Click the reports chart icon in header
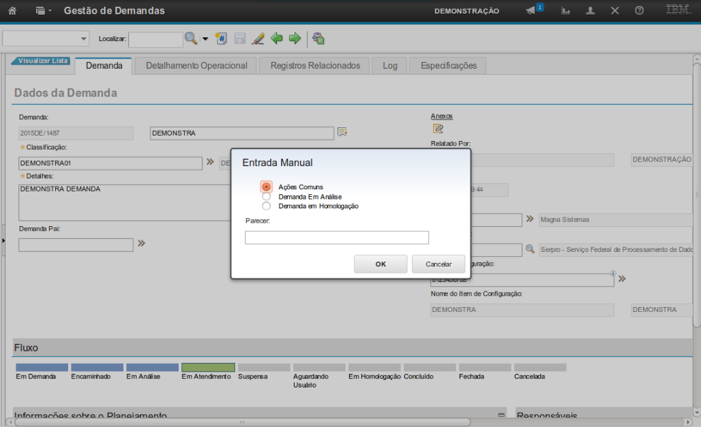Viewport: 701px width, 427px height. pyautogui.click(x=565, y=11)
